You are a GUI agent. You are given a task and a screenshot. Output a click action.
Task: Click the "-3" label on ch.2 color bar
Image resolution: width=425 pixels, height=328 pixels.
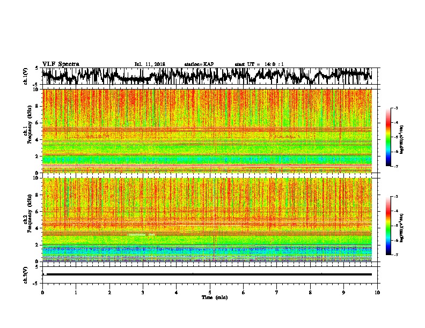tap(396, 197)
